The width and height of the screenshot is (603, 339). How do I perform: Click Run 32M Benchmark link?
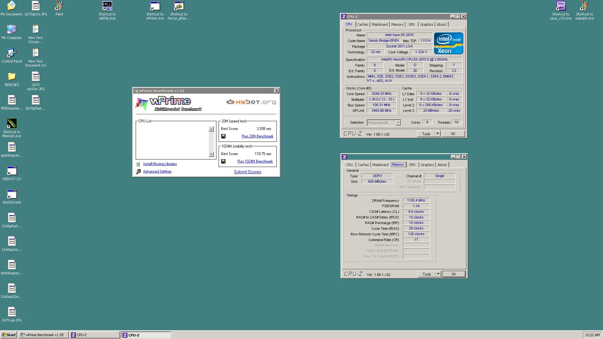click(258, 136)
